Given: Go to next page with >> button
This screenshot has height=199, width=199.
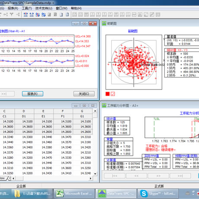Looking at the screenshot, I should pyautogui.click(x=158, y=176).
